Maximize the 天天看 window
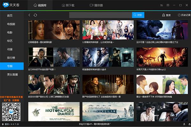Image resolution: width=191 pixels, height=127 pixels. coord(180,5)
